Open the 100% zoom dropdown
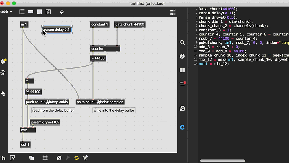The image size is (289, 163). (x=6, y=12)
